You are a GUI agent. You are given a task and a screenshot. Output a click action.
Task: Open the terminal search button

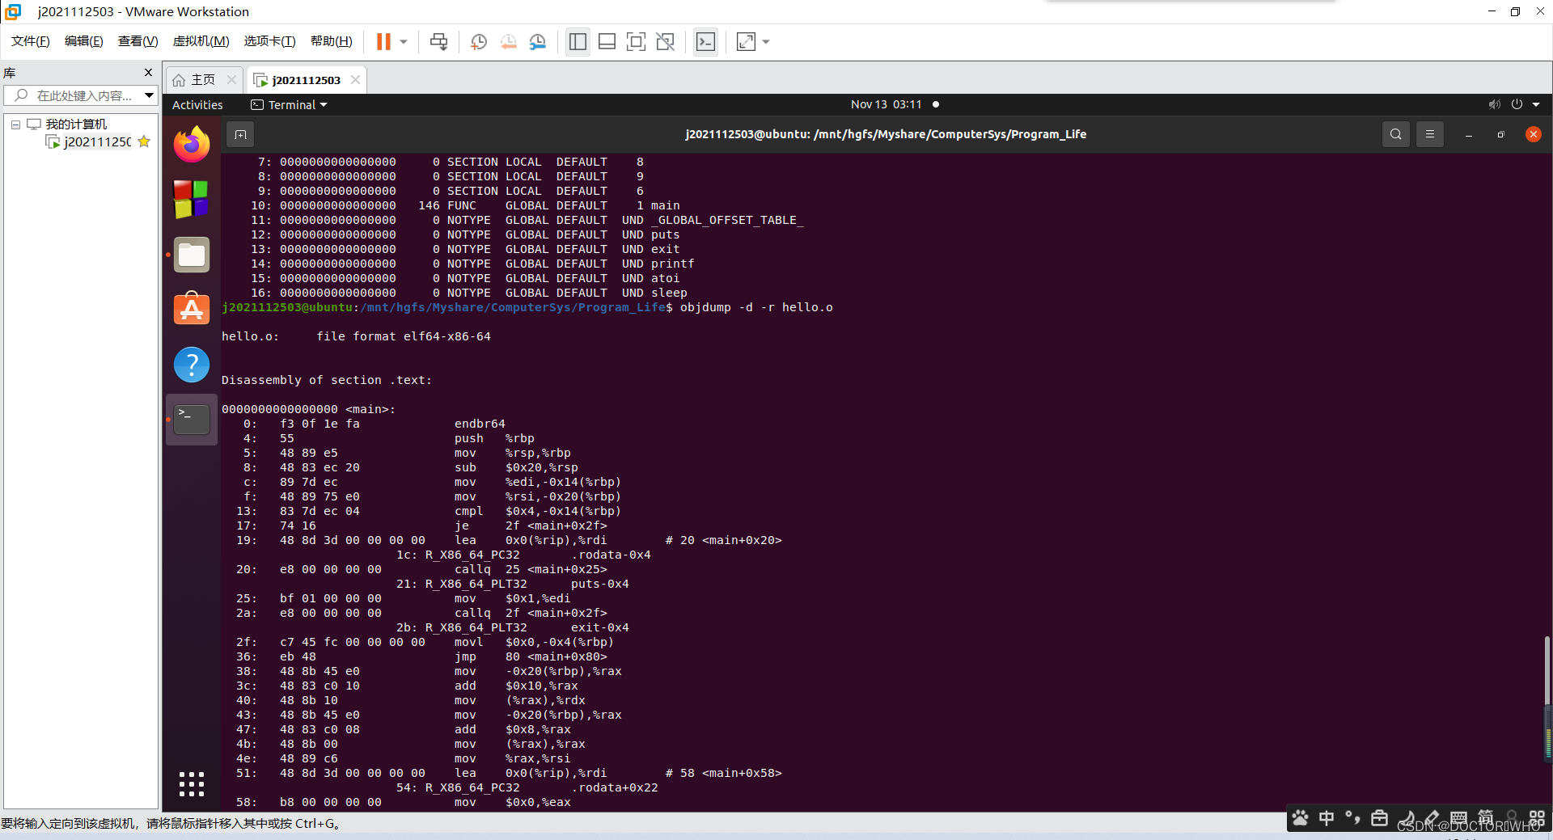pos(1396,134)
